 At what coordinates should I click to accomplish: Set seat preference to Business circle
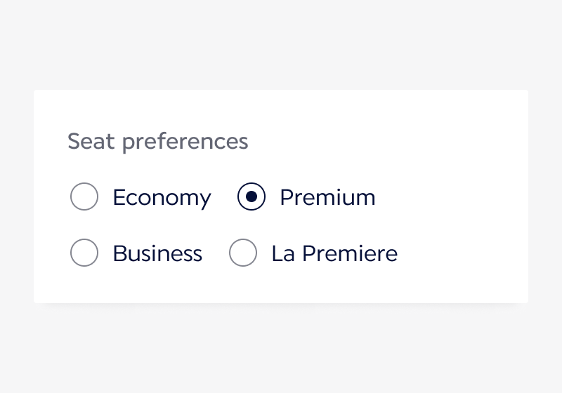[x=84, y=253]
